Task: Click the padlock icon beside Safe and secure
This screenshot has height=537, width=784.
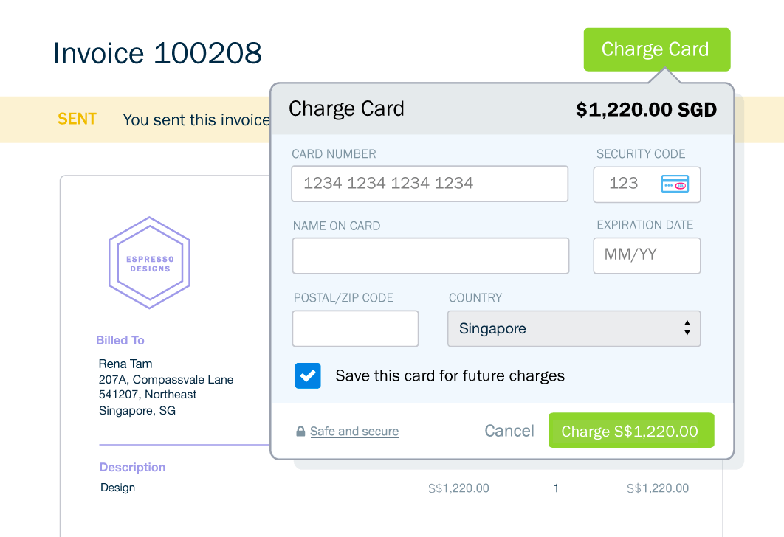Action: [300, 432]
